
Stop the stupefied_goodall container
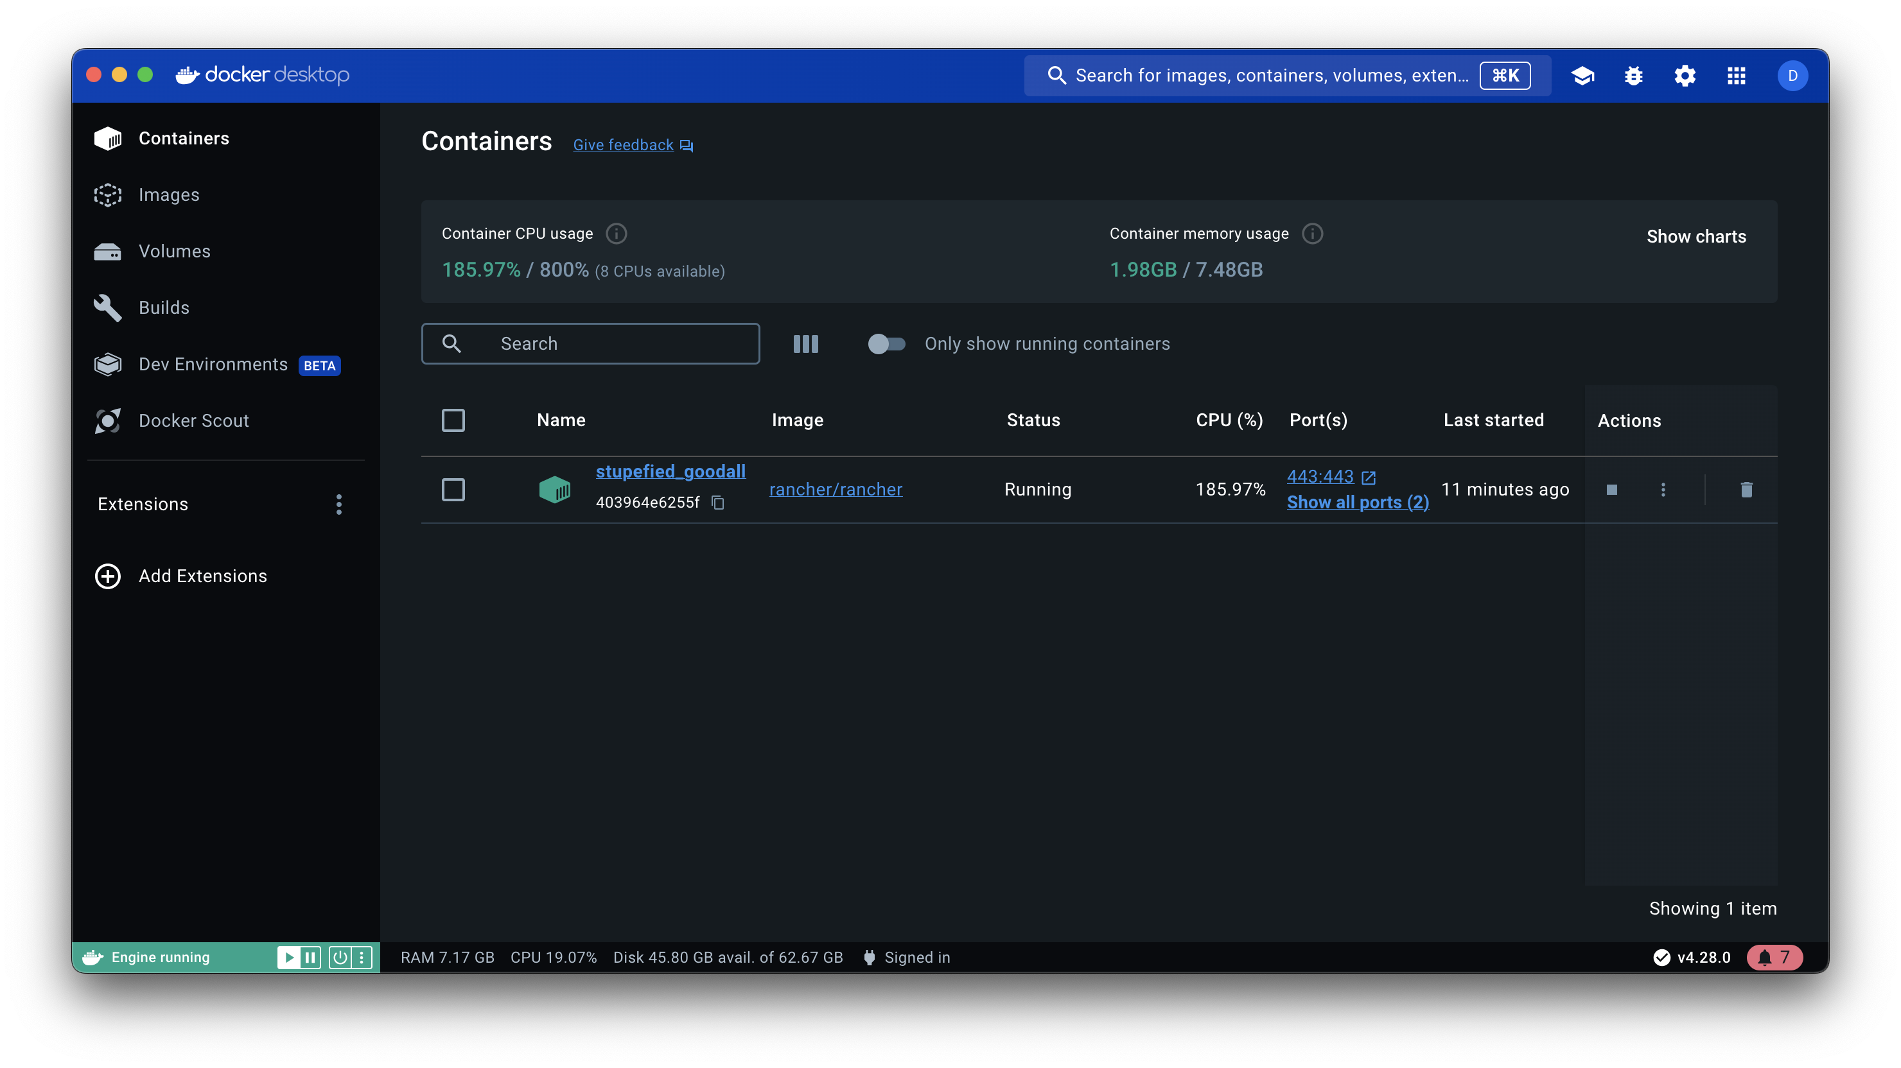[x=1612, y=489]
